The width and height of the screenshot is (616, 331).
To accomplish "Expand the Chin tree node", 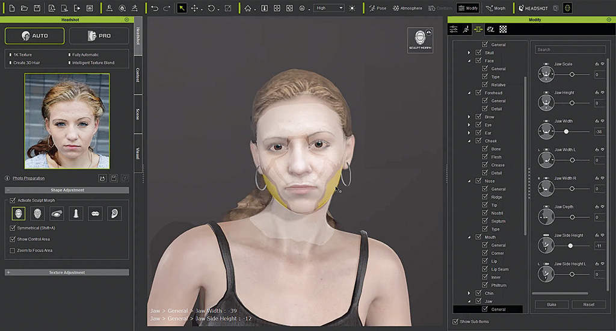I will click(469, 293).
